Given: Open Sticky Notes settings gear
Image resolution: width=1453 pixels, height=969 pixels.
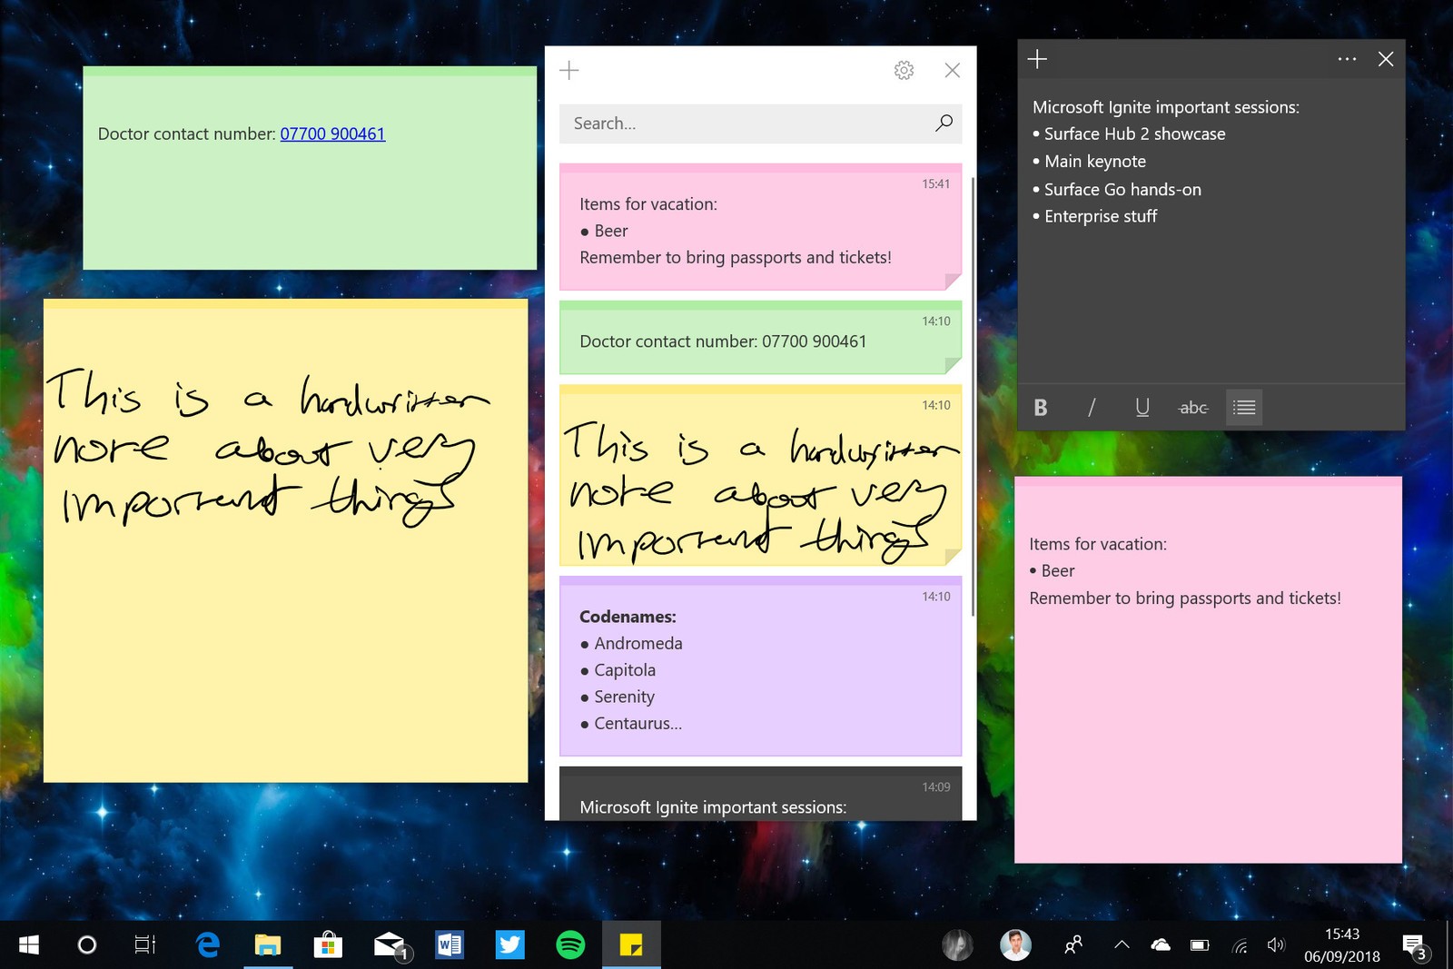Looking at the screenshot, I should [904, 70].
